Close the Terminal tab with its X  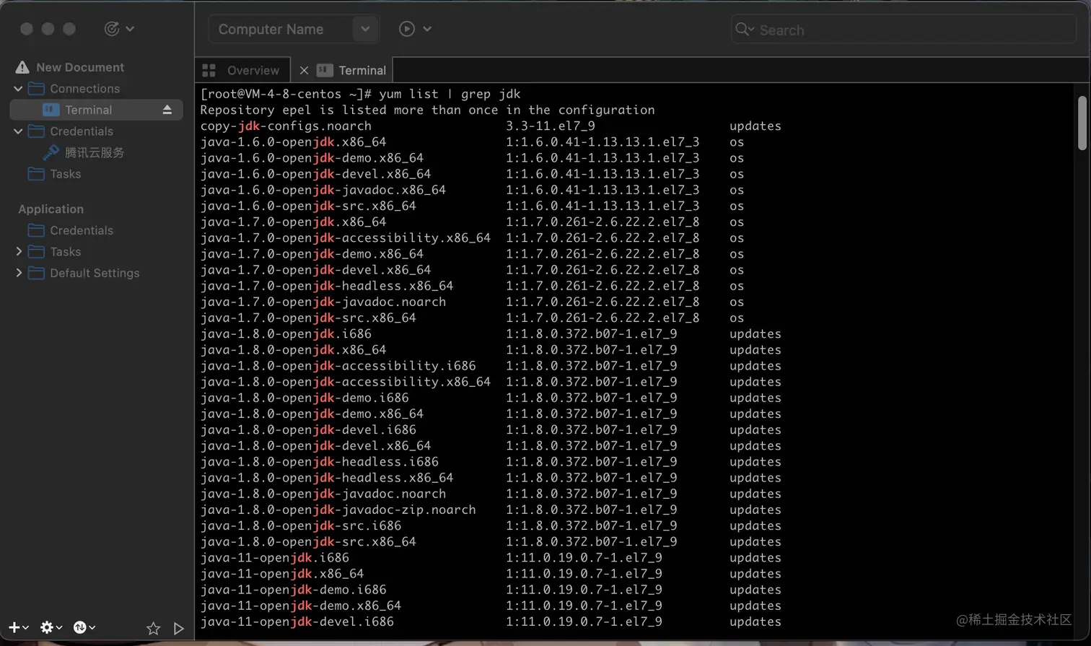click(304, 70)
